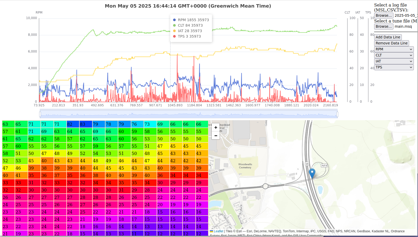This screenshot has width=418, height=237.
Task: Open the Leaflet attribution link
Action: tap(219, 231)
